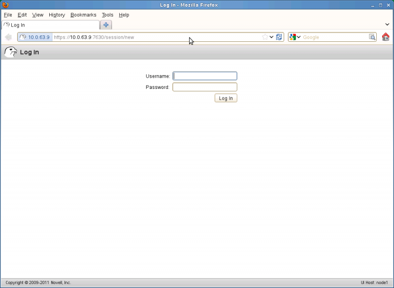This screenshot has width=394, height=288.
Task: Minimize the Firefox window
Action: (373, 5)
